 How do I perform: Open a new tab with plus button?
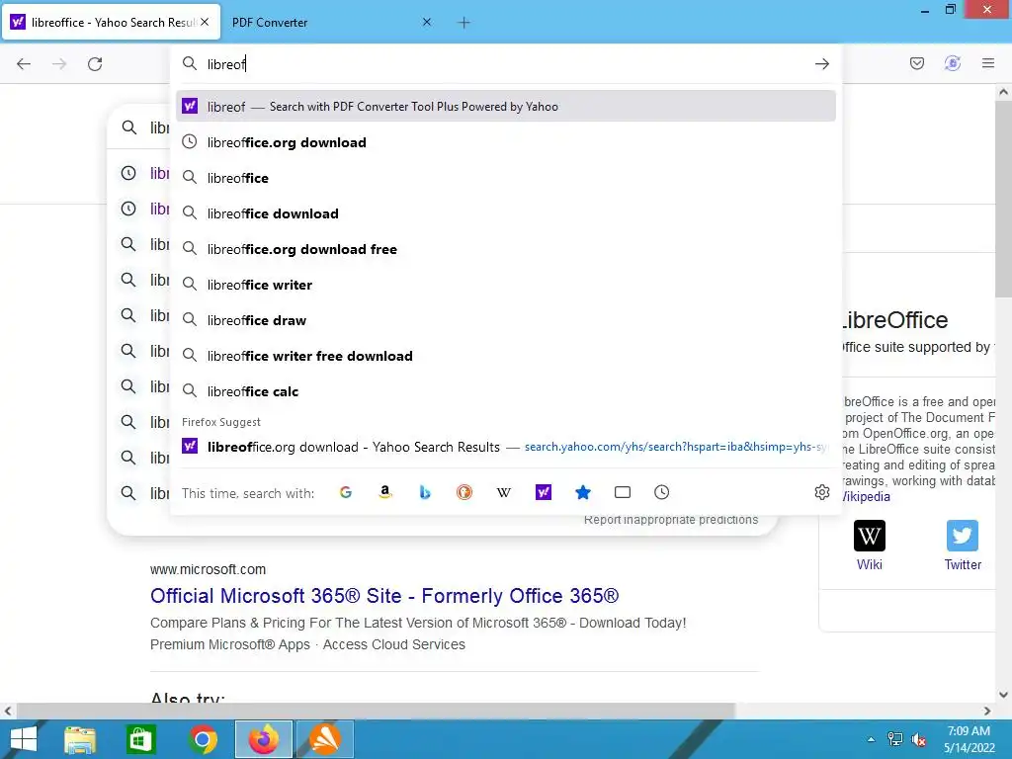point(464,23)
